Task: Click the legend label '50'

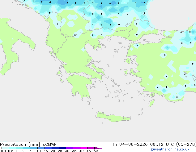Action: point(96,151)
